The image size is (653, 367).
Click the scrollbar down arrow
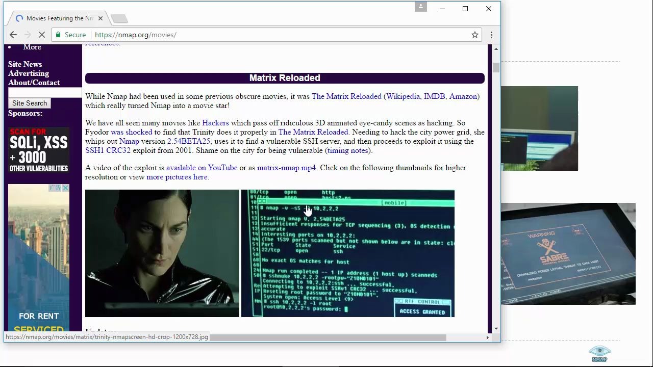pyautogui.click(x=496, y=329)
